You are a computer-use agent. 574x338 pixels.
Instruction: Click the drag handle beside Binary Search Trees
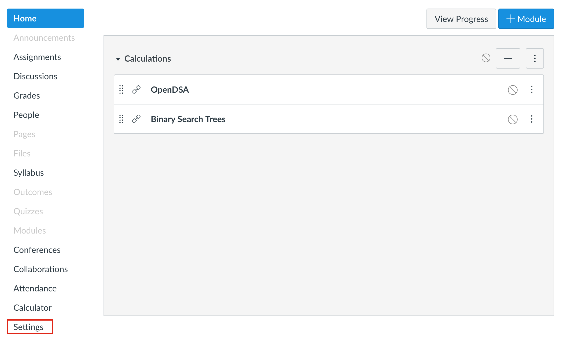(121, 119)
